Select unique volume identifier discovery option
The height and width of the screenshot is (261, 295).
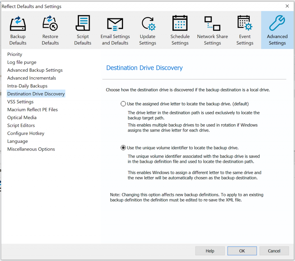click(123, 147)
